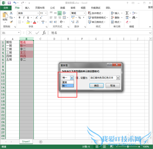
Task: Collapse the duplicate/unique combo box arrow
Action: (x=72, y=78)
